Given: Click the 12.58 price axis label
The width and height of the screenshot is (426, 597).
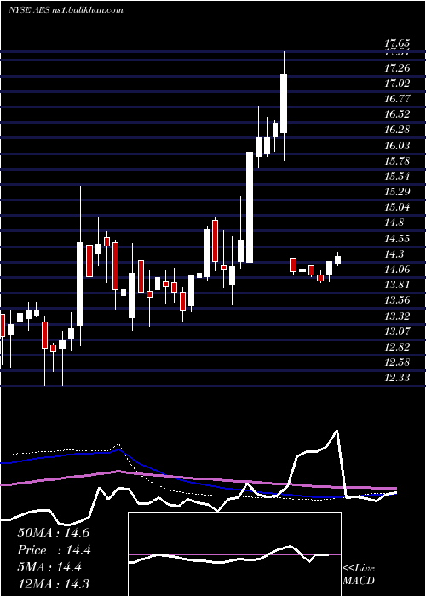Looking at the screenshot, I should pos(398,362).
